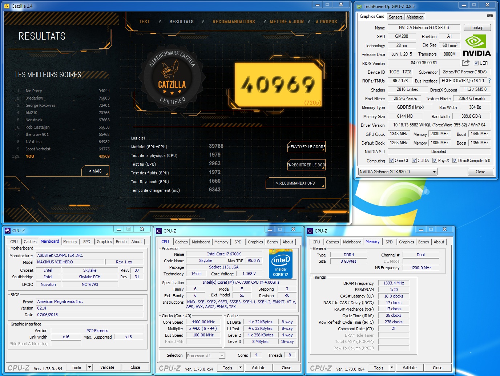The image size is (500, 376).
Task: Click the CPU-Z processor window title icon
Action: (159, 231)
